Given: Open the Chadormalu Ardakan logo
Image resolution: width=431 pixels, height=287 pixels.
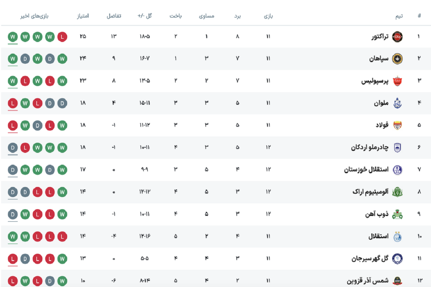Looking at the screenshot, I should click(x=397, y=147).
